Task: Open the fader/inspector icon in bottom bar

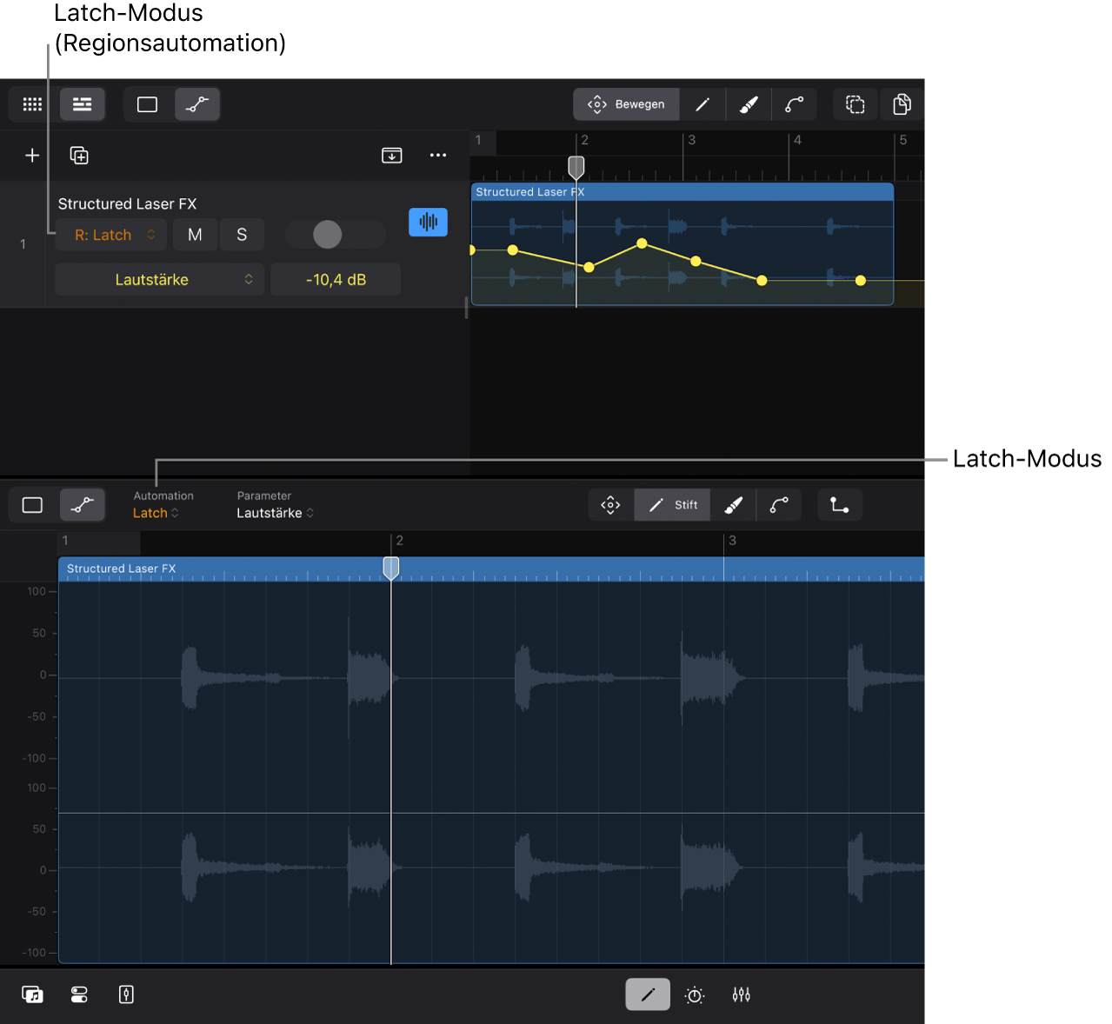Action: [126, 995]
